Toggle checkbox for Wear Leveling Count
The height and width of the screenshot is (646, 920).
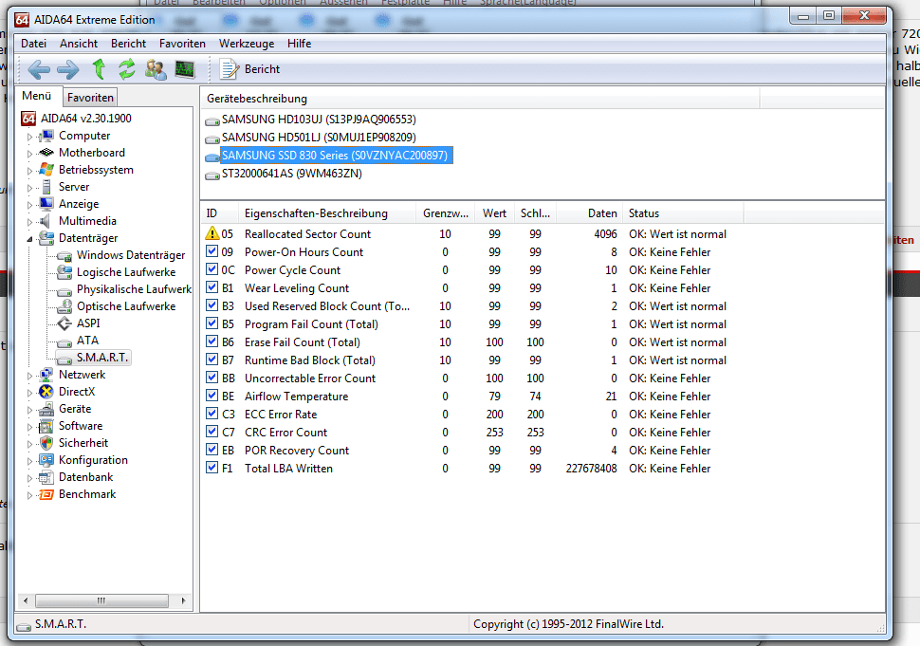click(x=212, y=287)
